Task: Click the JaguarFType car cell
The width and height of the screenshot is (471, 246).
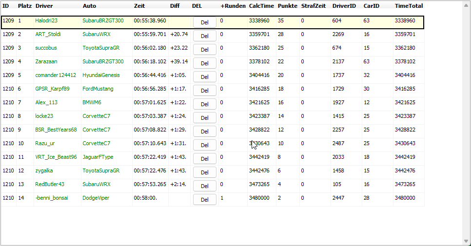Action: tap(98, 157)
